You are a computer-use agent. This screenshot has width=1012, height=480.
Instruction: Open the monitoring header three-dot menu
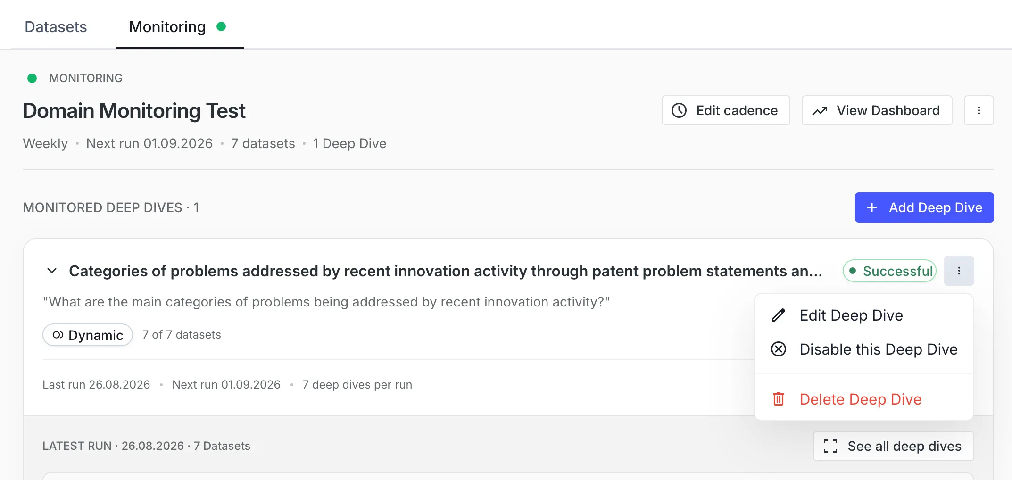point(979,110)
